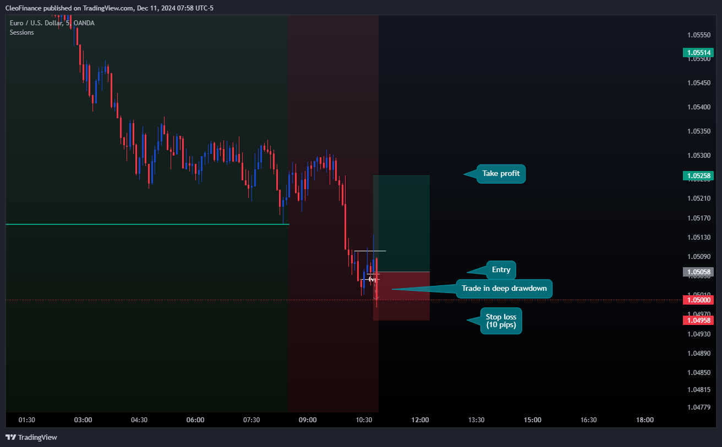Screen dimensions: 722x447
Task: Select the gray 1.05058 entry price tag
Action: [x=698, y=272]
